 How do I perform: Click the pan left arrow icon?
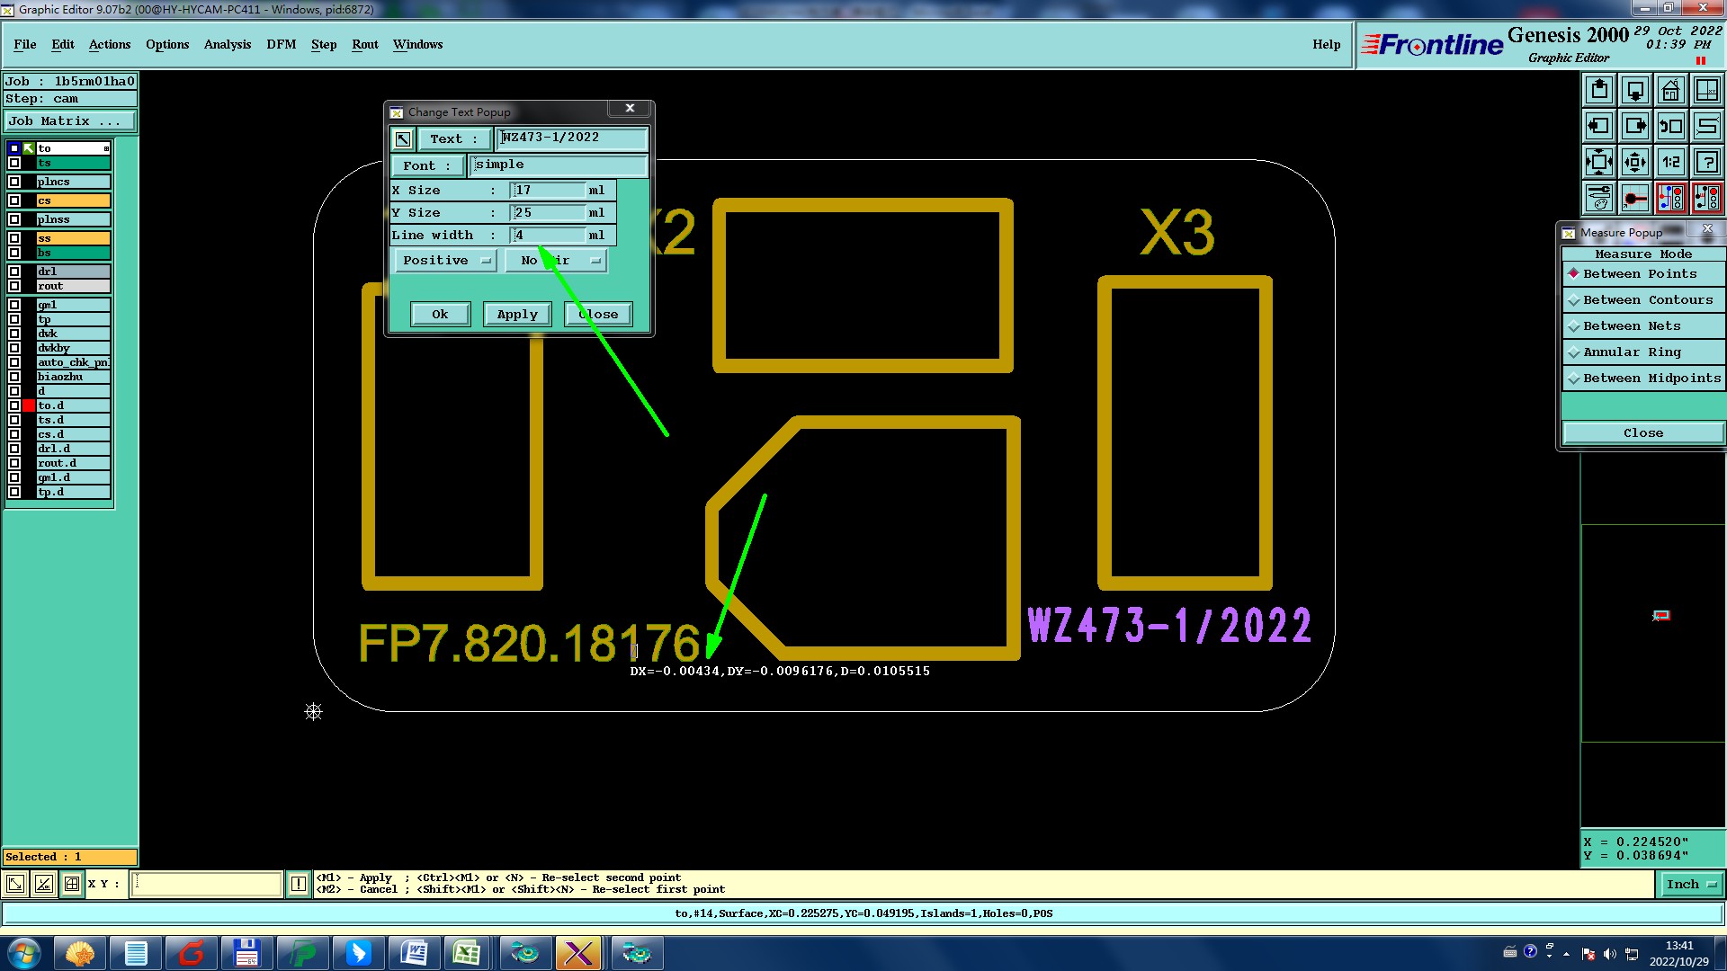tap(1598, 126)
